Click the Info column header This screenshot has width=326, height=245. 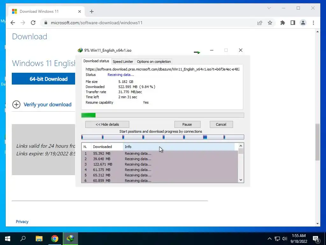pyautogui.click(x=179, y=147)
